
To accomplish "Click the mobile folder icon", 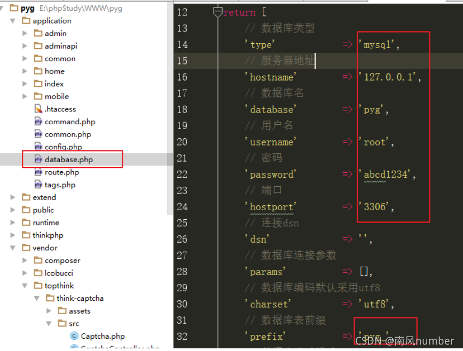I will (x=38, y=96).
